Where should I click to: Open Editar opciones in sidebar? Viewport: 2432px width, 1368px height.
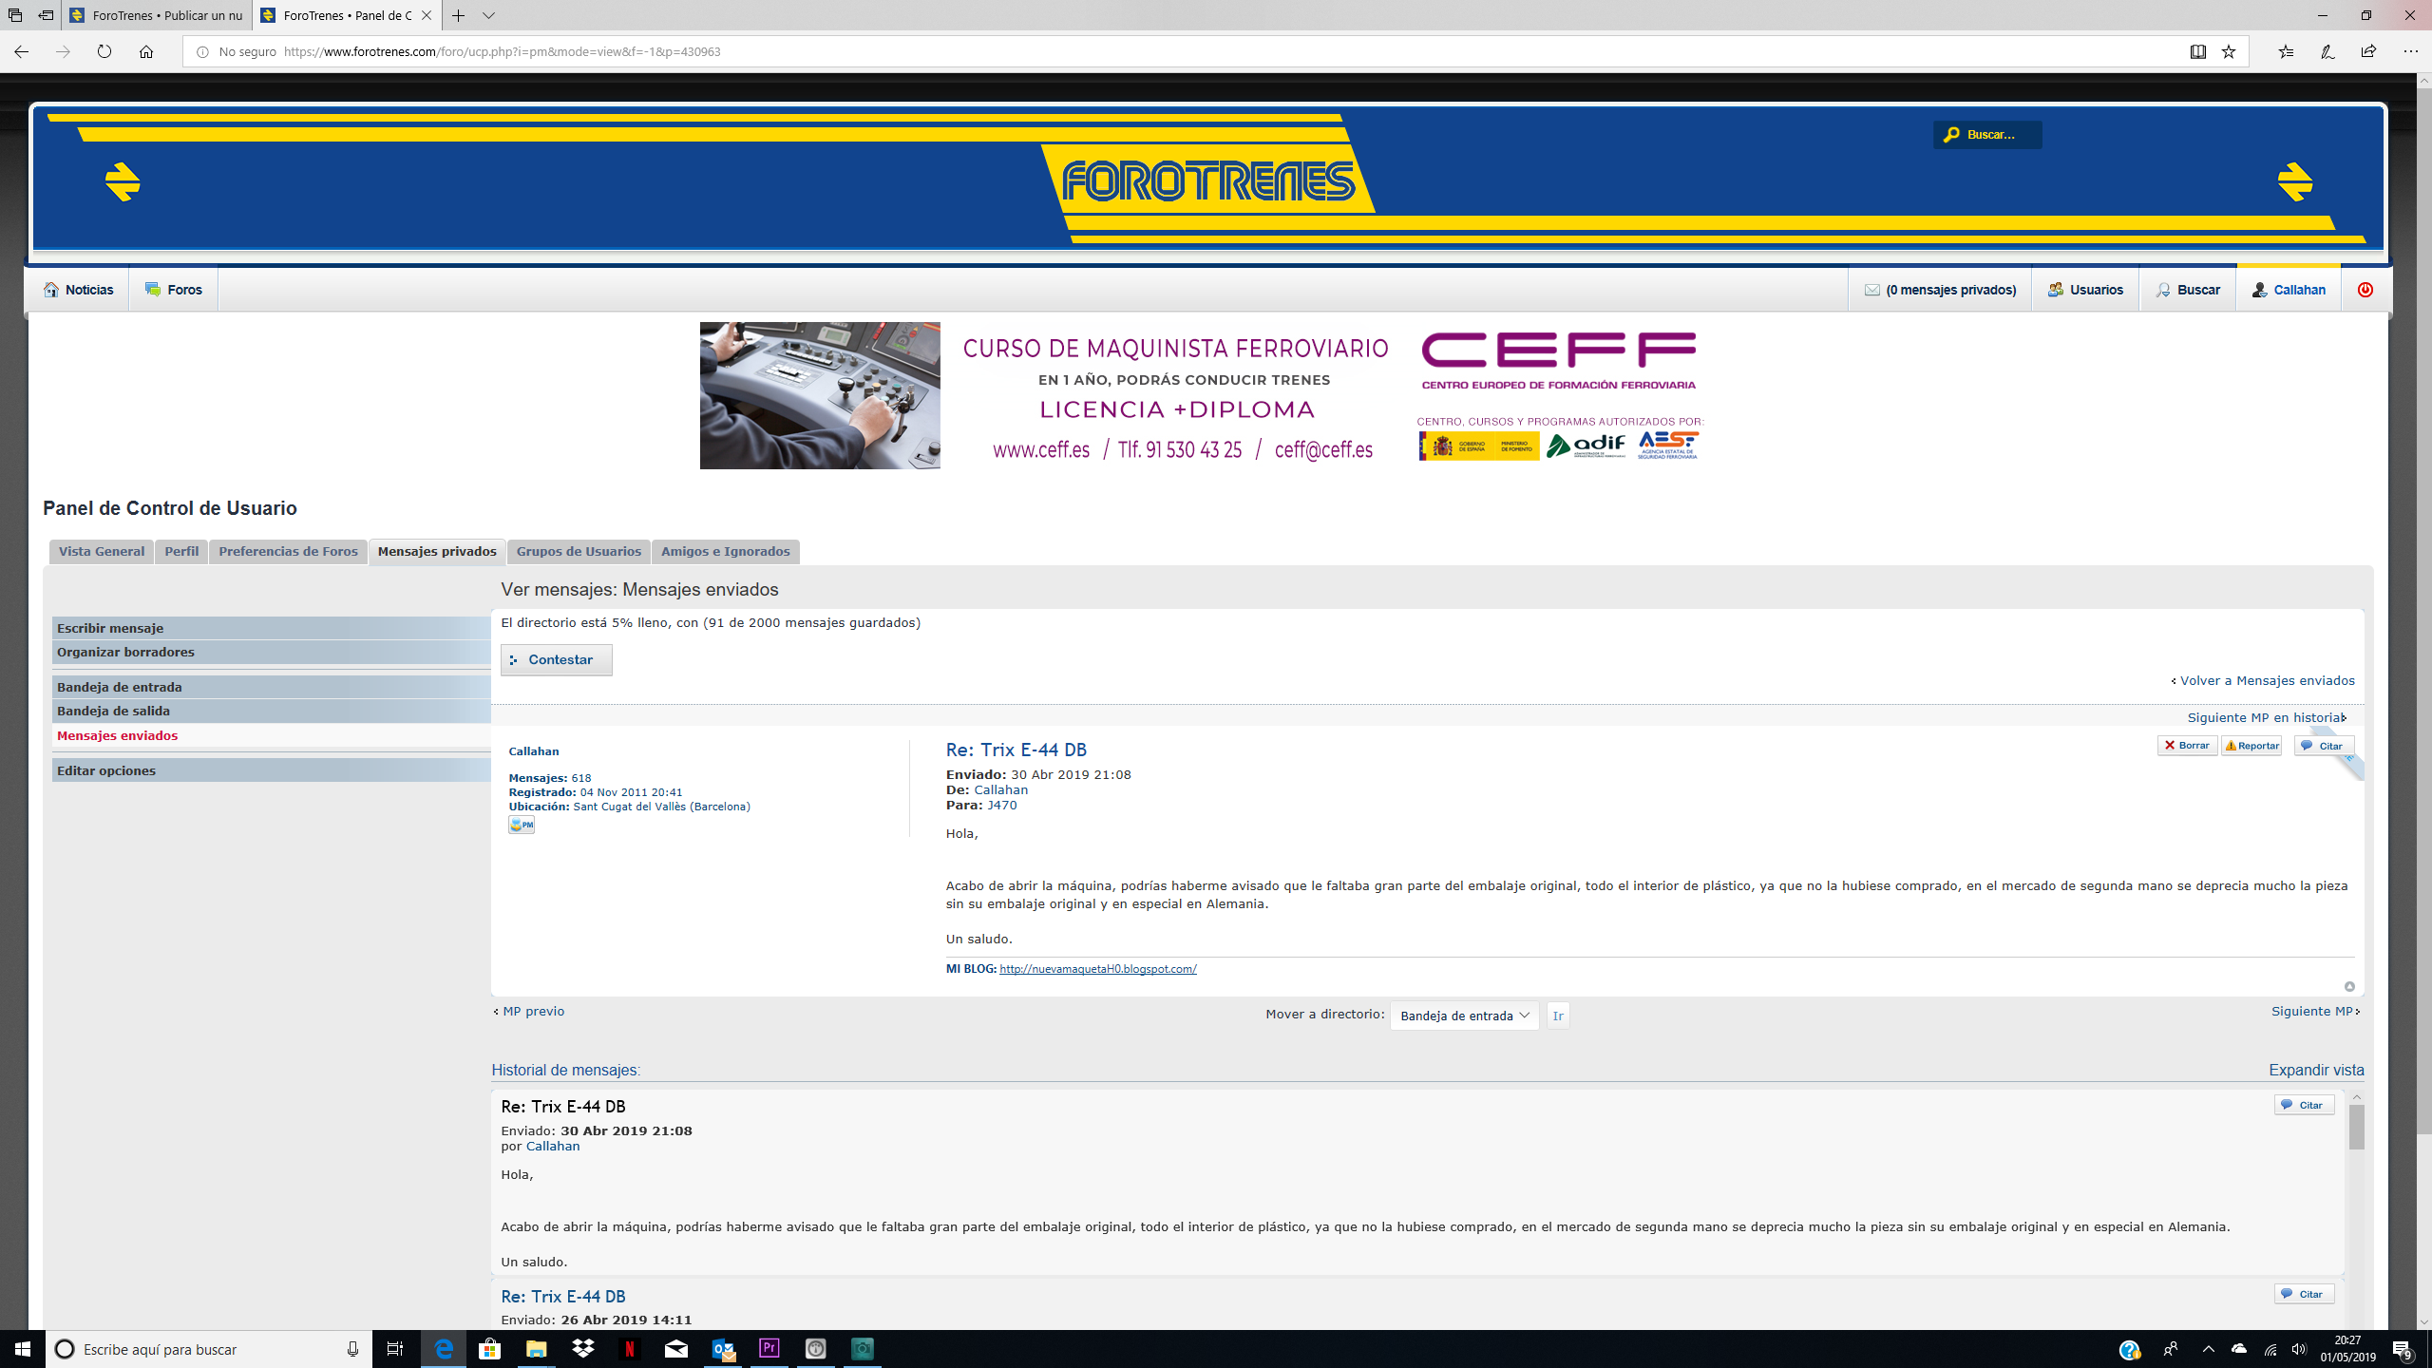click(x=272, y=770)
